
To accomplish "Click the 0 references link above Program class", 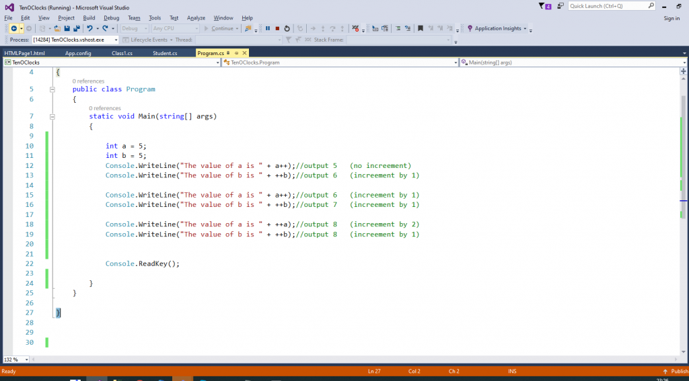I will (88, 81).
